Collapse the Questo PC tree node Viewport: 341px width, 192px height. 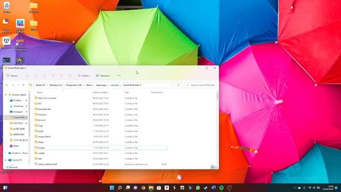tap(6, 160)
